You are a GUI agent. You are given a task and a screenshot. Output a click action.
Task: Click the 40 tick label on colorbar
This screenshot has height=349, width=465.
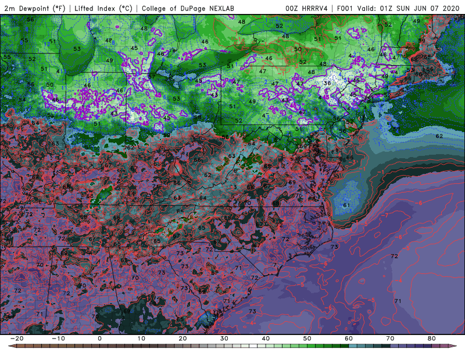[266, 339]
